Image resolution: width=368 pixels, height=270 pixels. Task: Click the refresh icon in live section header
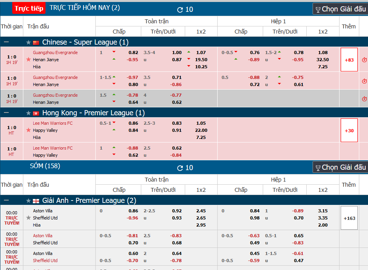click(180, 9)
